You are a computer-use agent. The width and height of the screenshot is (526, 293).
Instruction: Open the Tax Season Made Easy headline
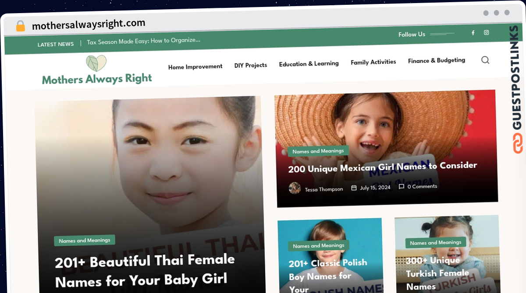[x=144, y=41]
